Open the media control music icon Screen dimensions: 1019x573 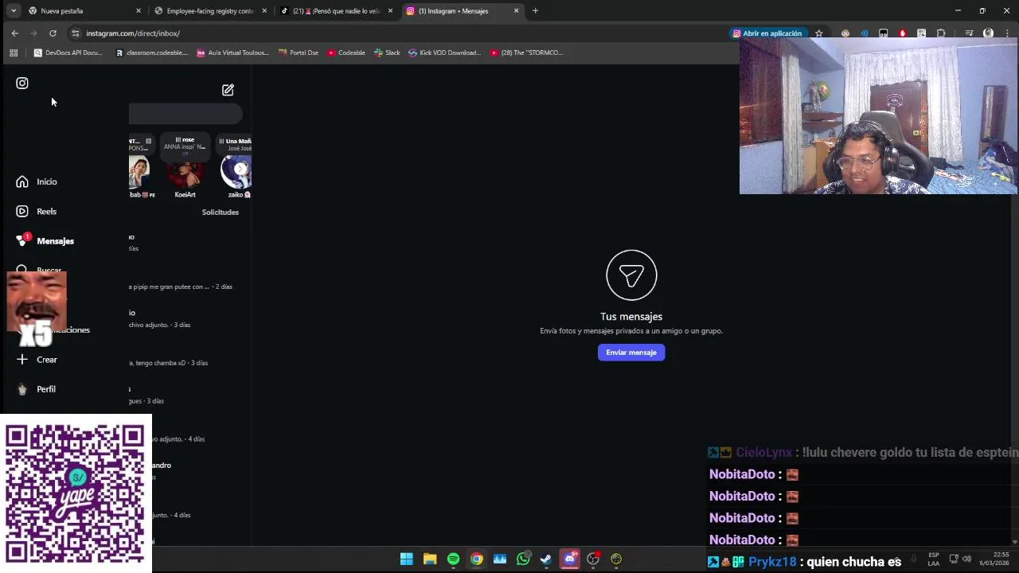point(969,33)
